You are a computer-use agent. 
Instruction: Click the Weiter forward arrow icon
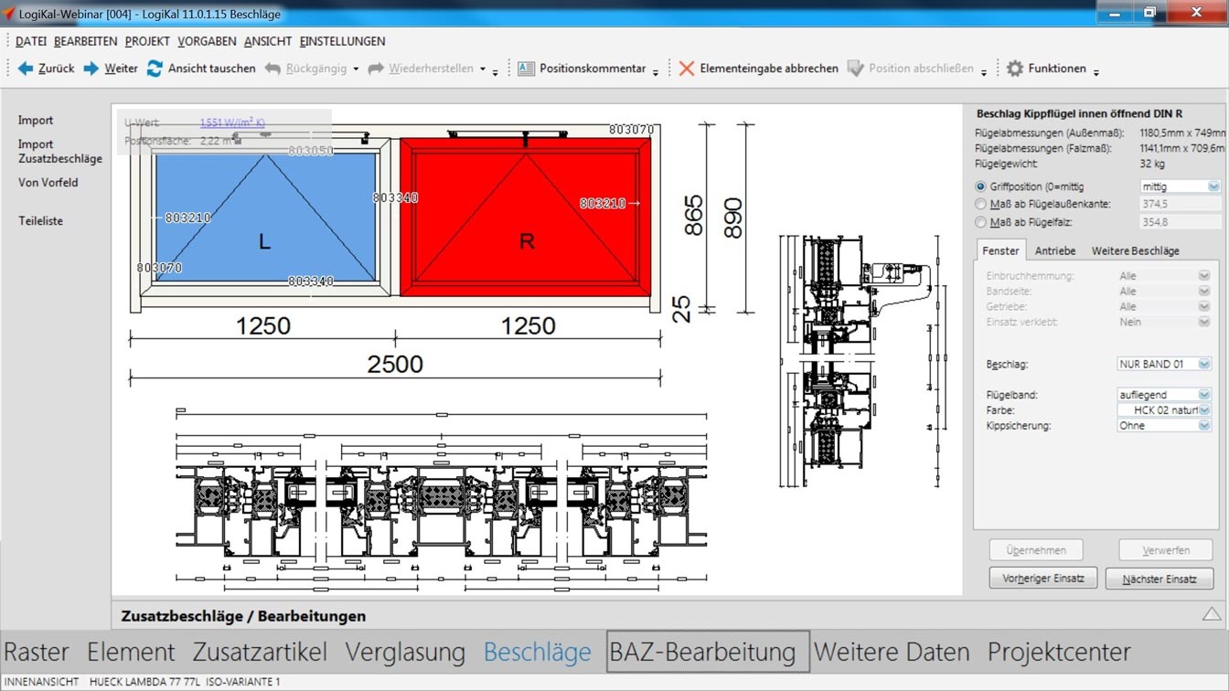[91, 69]
